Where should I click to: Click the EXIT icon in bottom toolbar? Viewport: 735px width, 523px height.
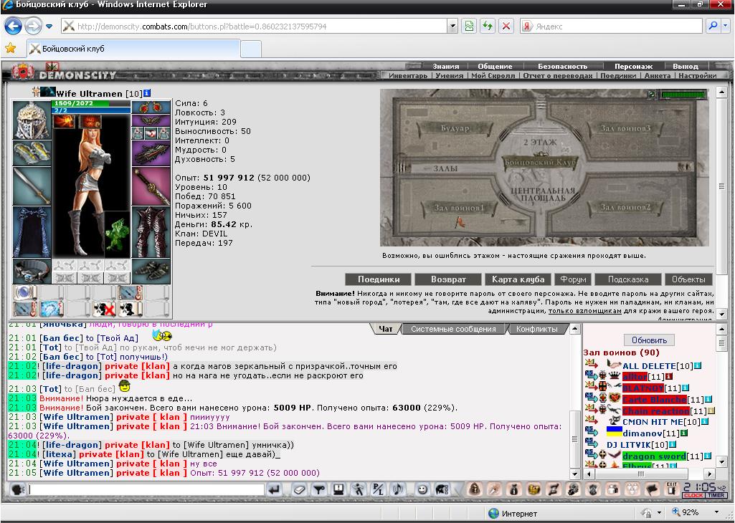coord(672,490)
